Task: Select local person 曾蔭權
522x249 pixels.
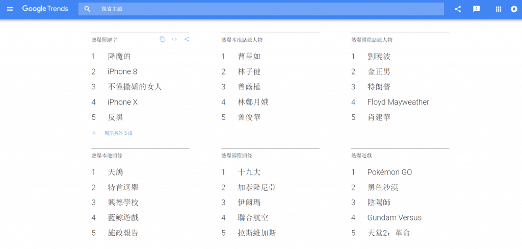Action: (249, 87)
